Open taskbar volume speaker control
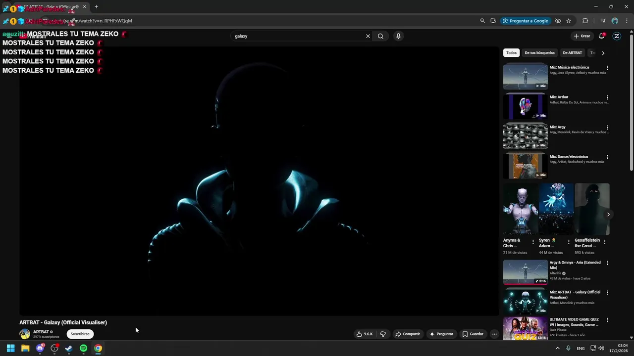 coord(601,348)
